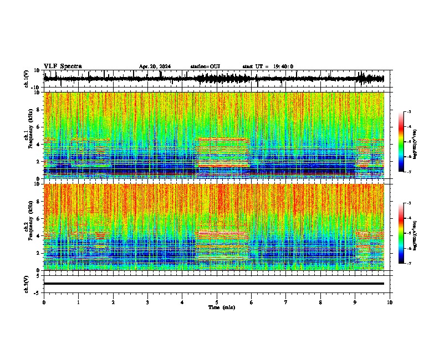This screenshot has width=439, height=339.
Task: Click the ch.1 voltage waveform trace
Action: pos(214,79)
